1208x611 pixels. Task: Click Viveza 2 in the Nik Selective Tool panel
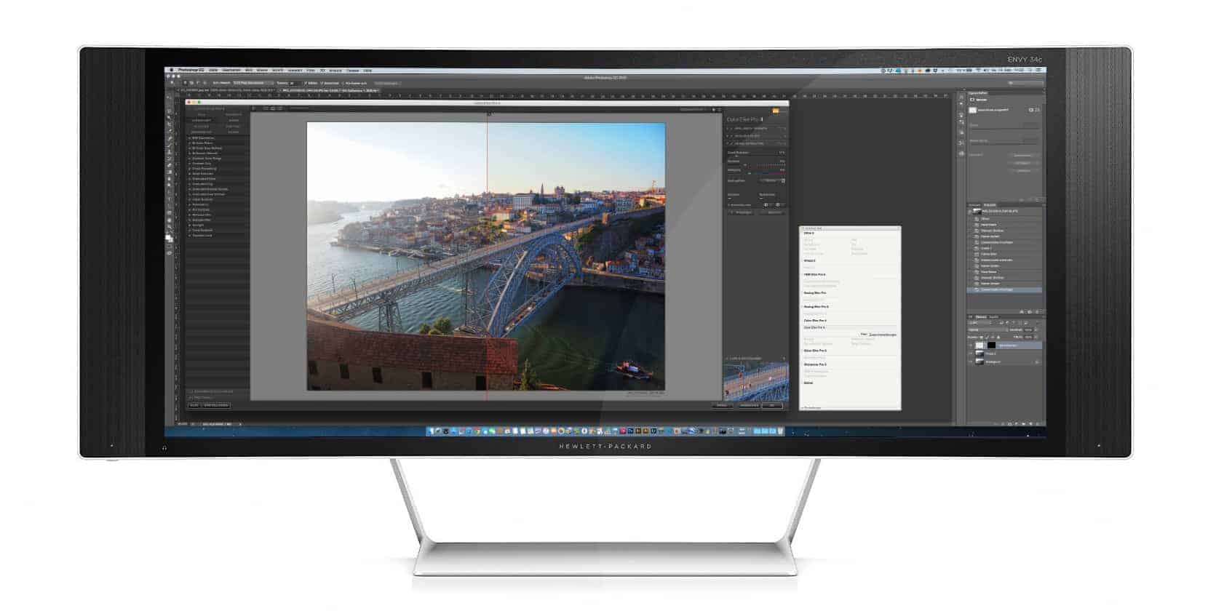pos(809,260)
